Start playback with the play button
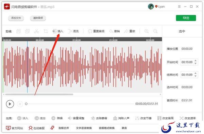Viewport: 204px width, 134px height. pyautogui.click(x=10, y=104)
